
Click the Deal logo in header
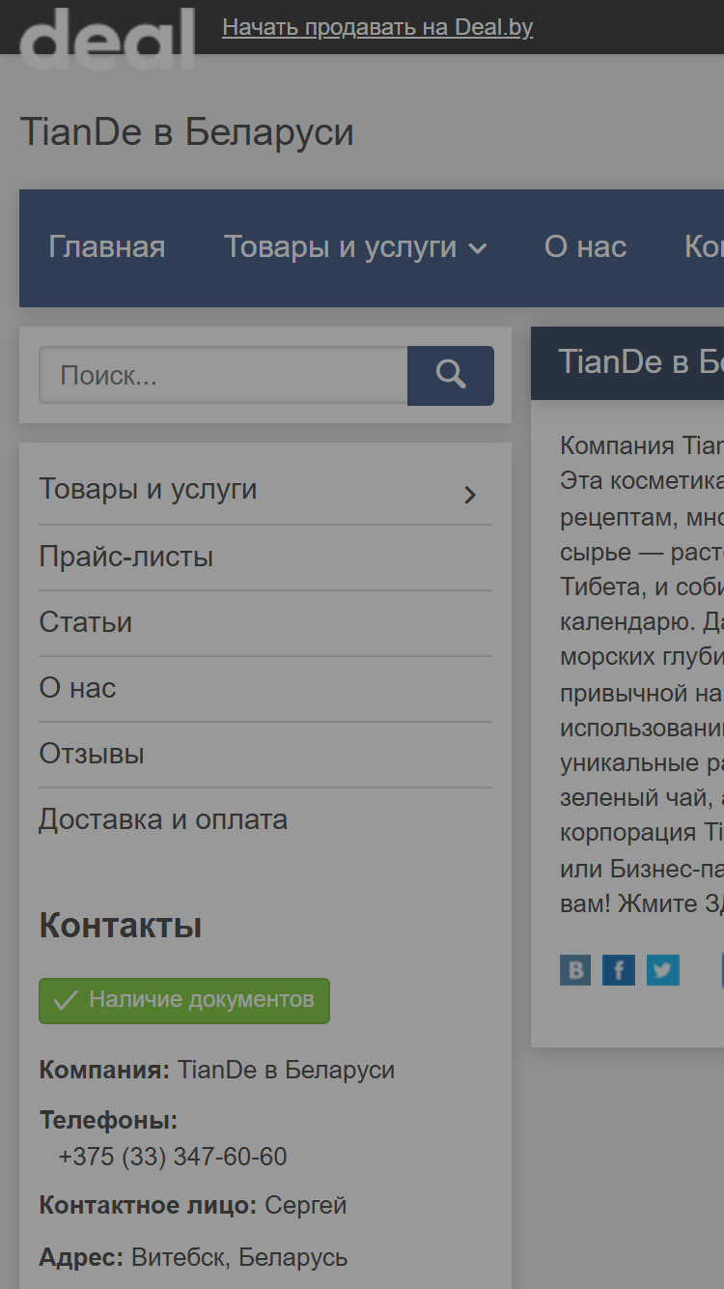[107, 37]
